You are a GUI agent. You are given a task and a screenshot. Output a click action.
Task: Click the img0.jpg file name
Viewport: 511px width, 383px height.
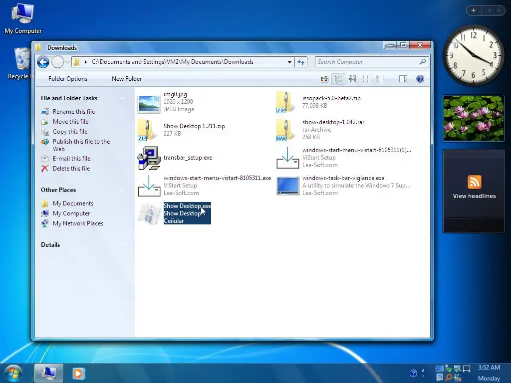tap(175, 94)
